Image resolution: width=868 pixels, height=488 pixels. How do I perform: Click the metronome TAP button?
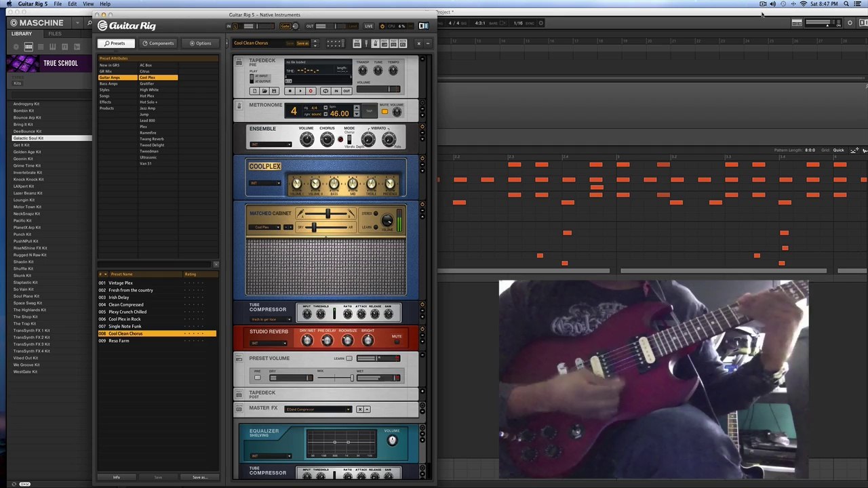pos(369,111)
